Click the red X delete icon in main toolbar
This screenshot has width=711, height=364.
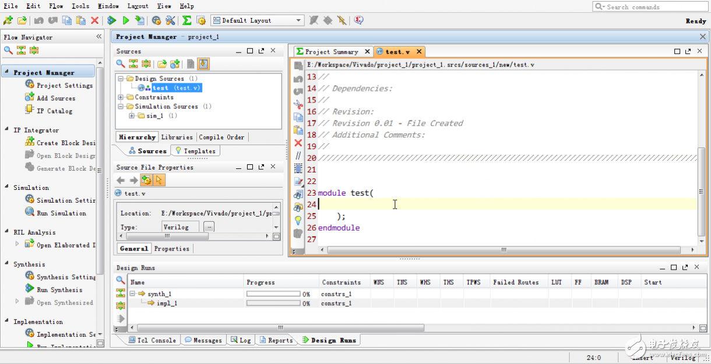95,20
